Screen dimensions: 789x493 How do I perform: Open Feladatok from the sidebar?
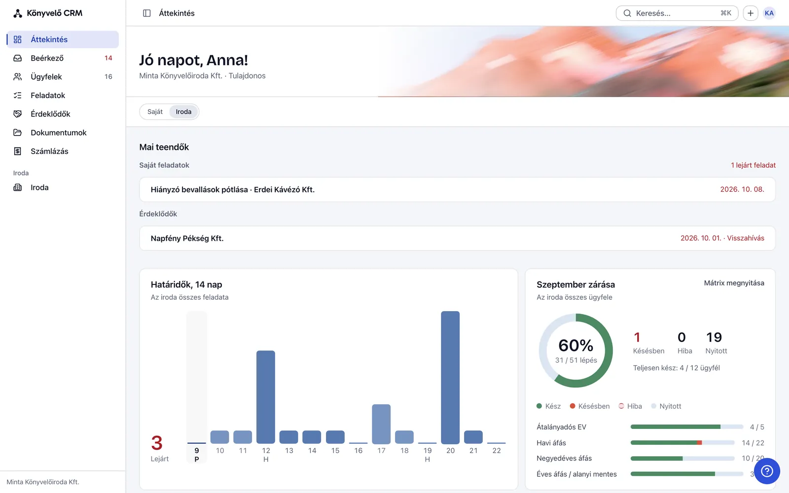[x=63, y=96]
